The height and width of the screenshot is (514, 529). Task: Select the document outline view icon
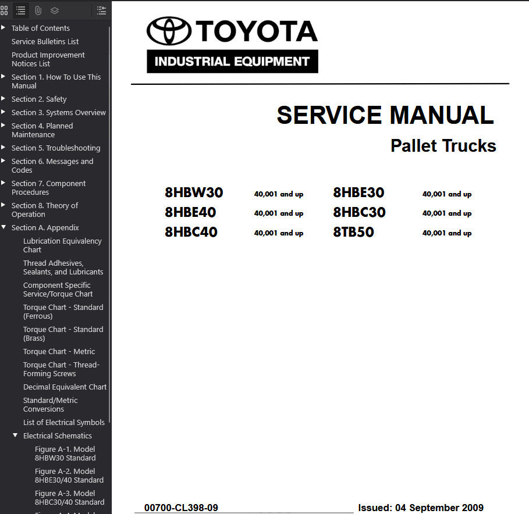20,11
